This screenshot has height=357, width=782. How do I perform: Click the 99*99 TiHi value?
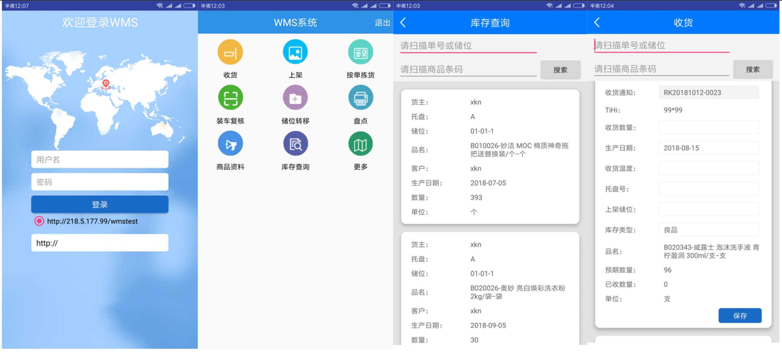[x=673, y=110]
